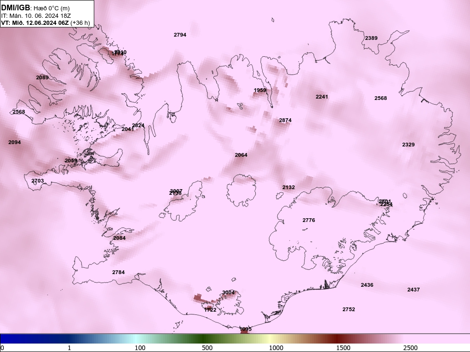The height and width of the screenshot is (352, 470).
Task: Click the 500 label on the legend
Action: click(207, 348)
